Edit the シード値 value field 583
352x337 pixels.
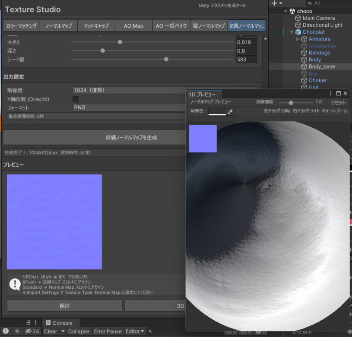tap(246, 60)
